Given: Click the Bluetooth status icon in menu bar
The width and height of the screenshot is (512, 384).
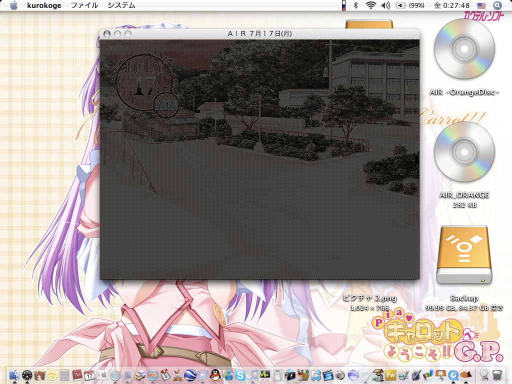Looking at the screenshot, I should (x=356, y=5).
